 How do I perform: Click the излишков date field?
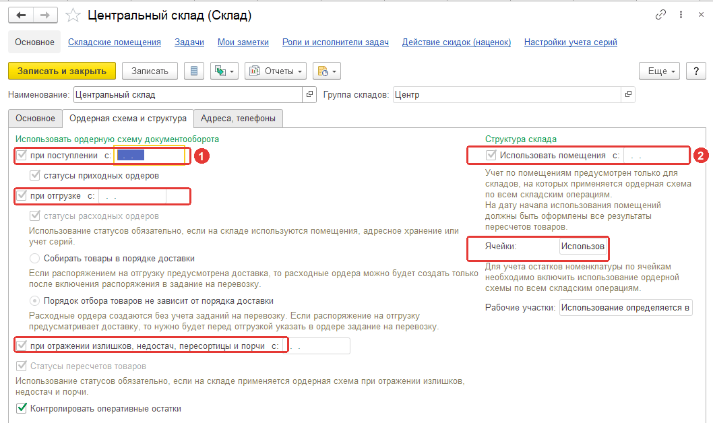(x=317, y=346)
